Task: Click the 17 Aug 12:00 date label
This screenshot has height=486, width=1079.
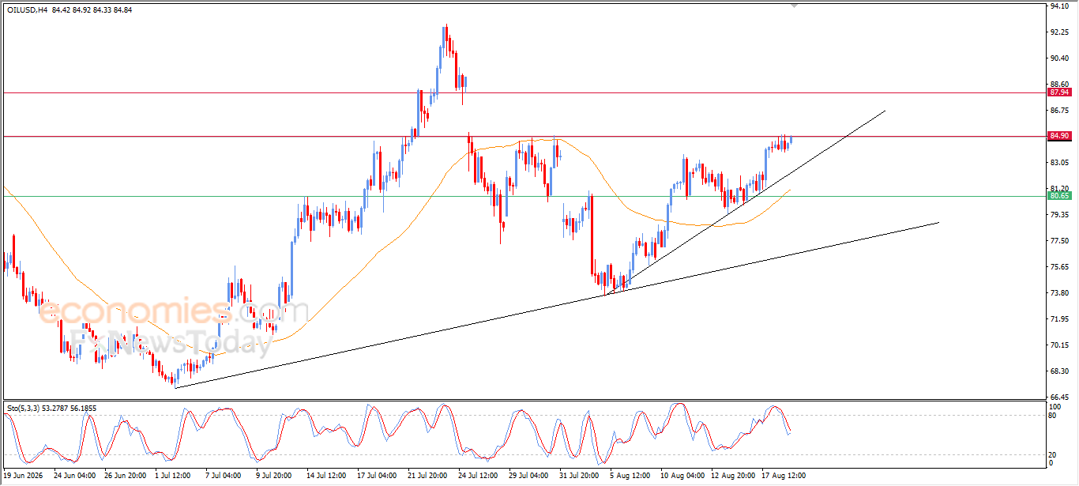Action: pyautogui.click(x=784, y=476)
